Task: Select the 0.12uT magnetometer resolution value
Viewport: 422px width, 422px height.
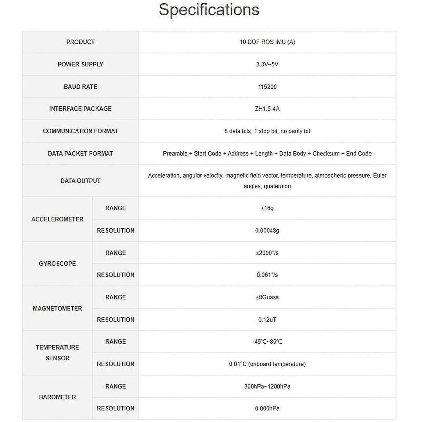Action: [267, 320]
